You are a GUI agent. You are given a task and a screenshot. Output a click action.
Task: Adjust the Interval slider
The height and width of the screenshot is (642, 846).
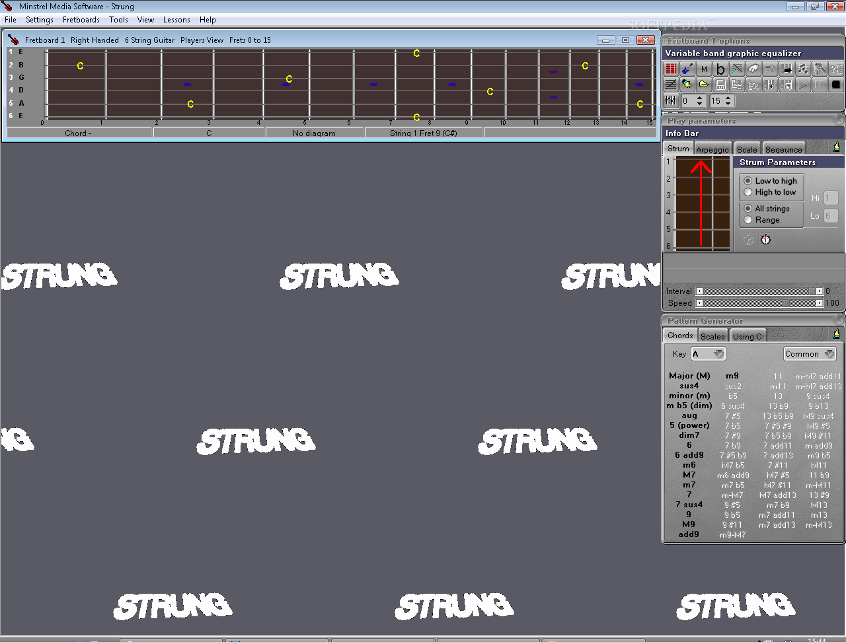tap(759, 291)
